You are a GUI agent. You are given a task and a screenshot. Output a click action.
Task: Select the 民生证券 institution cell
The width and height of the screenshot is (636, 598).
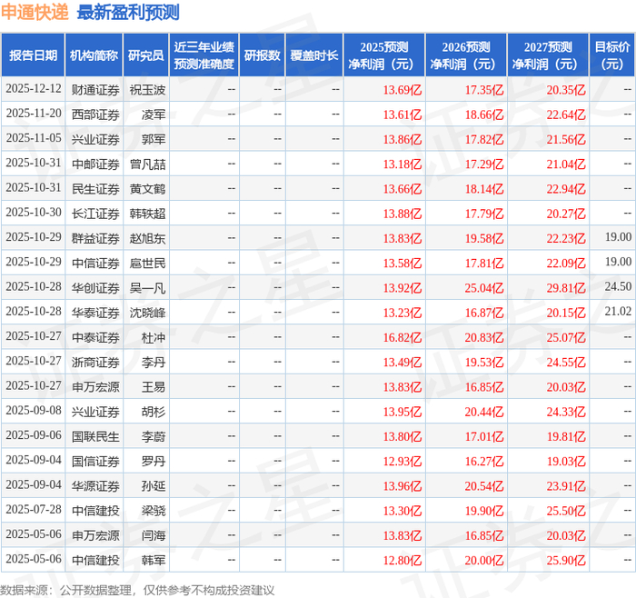[95, 189]
